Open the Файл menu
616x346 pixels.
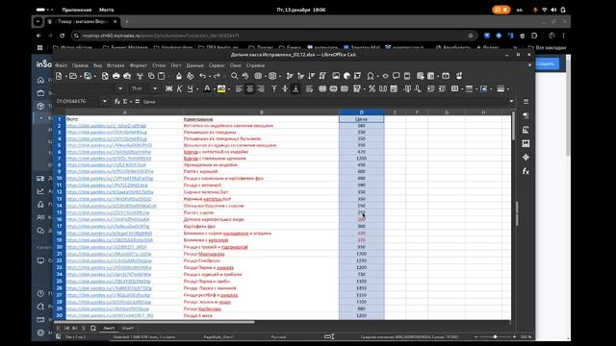coord(61,65)
